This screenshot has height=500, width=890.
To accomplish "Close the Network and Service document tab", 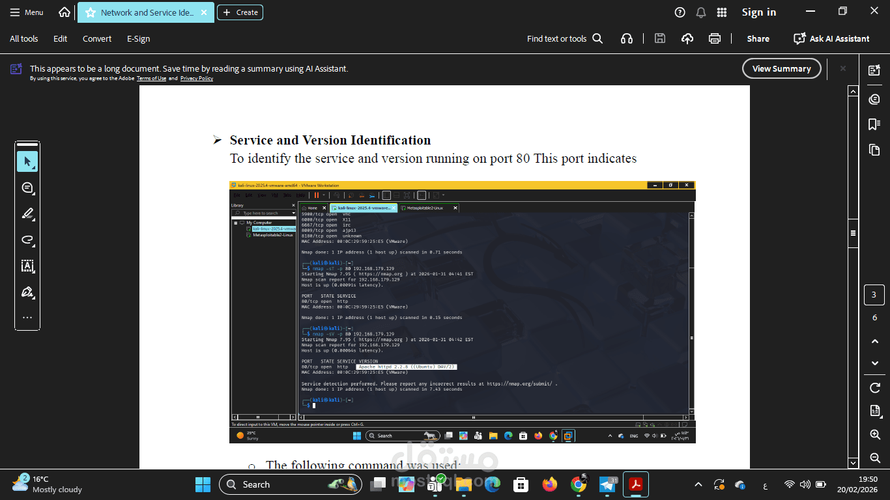I will (x=205, y=12).
